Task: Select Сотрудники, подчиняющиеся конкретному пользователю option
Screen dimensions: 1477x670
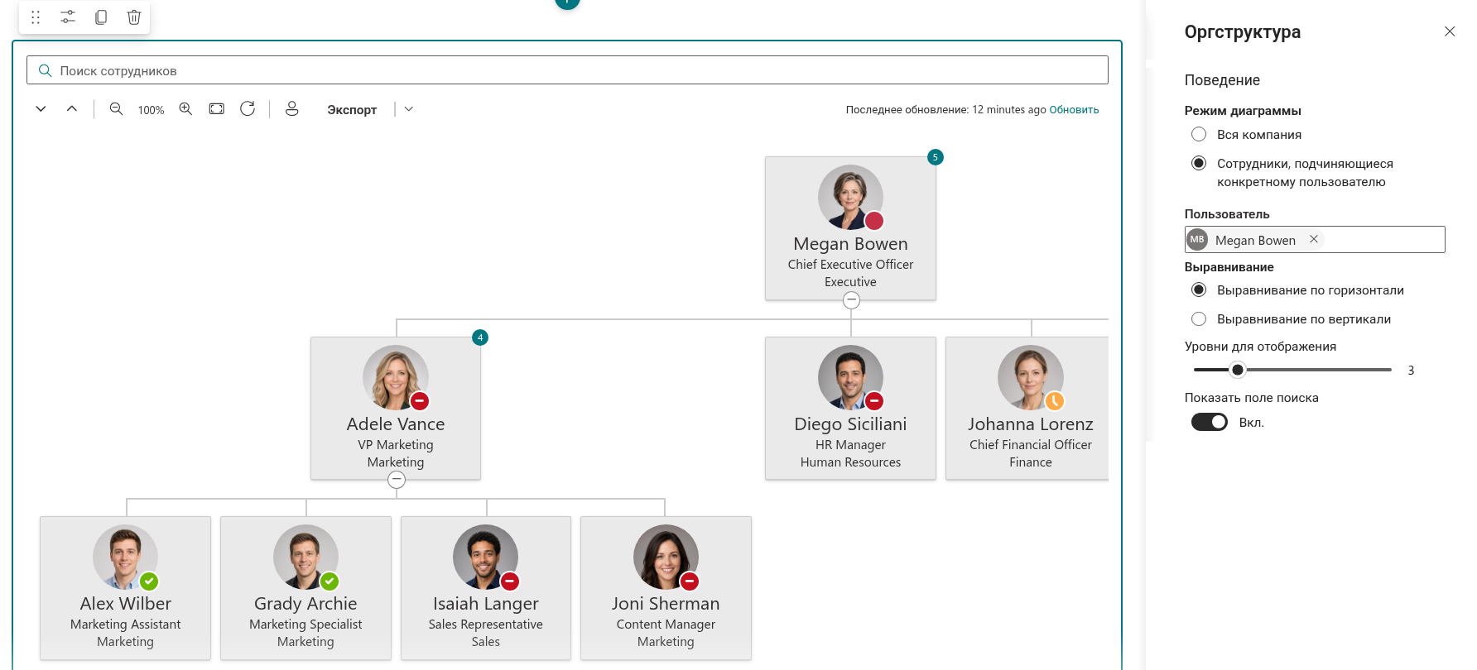Action: pyautogui.click(x=1199, y=163)
